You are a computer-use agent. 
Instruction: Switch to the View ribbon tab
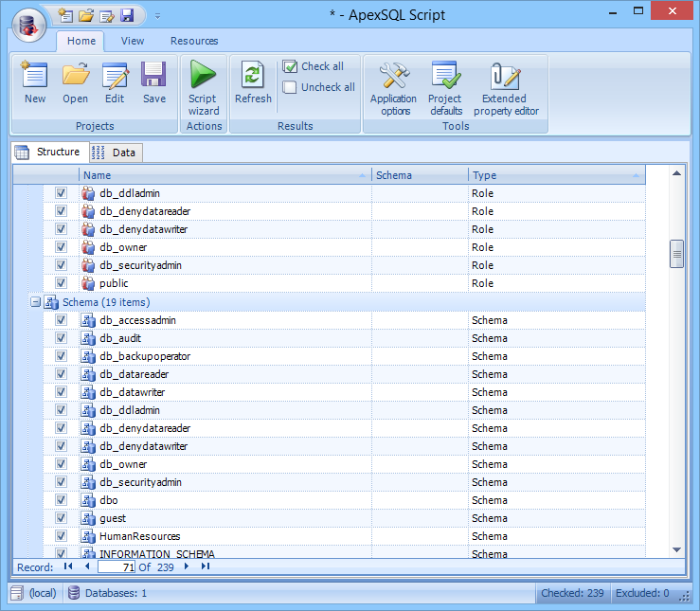pos(133,41)
